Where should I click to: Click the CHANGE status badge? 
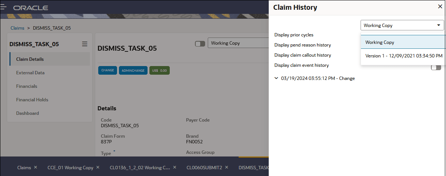click(108, 70)
